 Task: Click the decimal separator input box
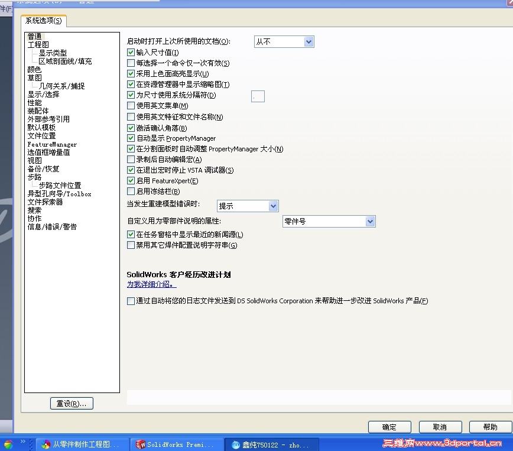click(x=258, y=96)
